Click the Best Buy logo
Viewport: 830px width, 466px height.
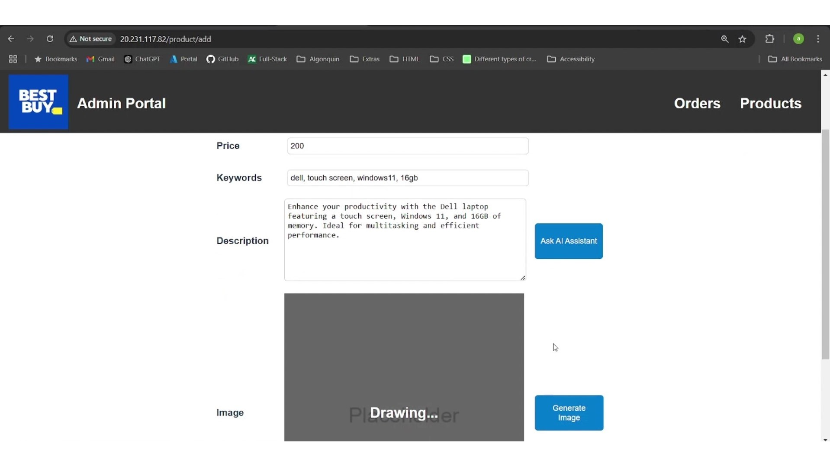39,102
